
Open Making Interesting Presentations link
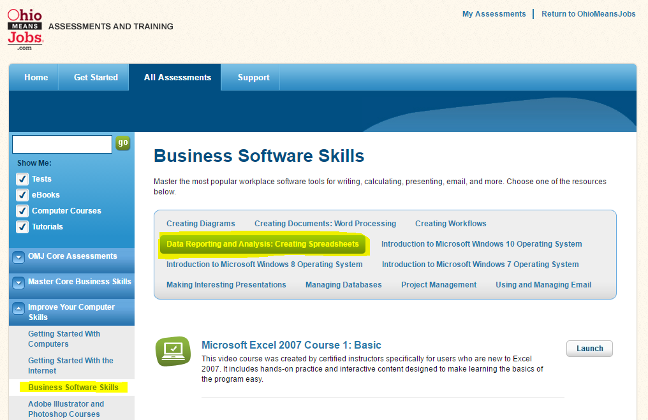coord(226,284)
